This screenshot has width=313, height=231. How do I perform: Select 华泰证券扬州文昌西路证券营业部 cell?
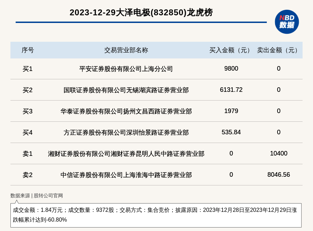click(x=126, y=111)
